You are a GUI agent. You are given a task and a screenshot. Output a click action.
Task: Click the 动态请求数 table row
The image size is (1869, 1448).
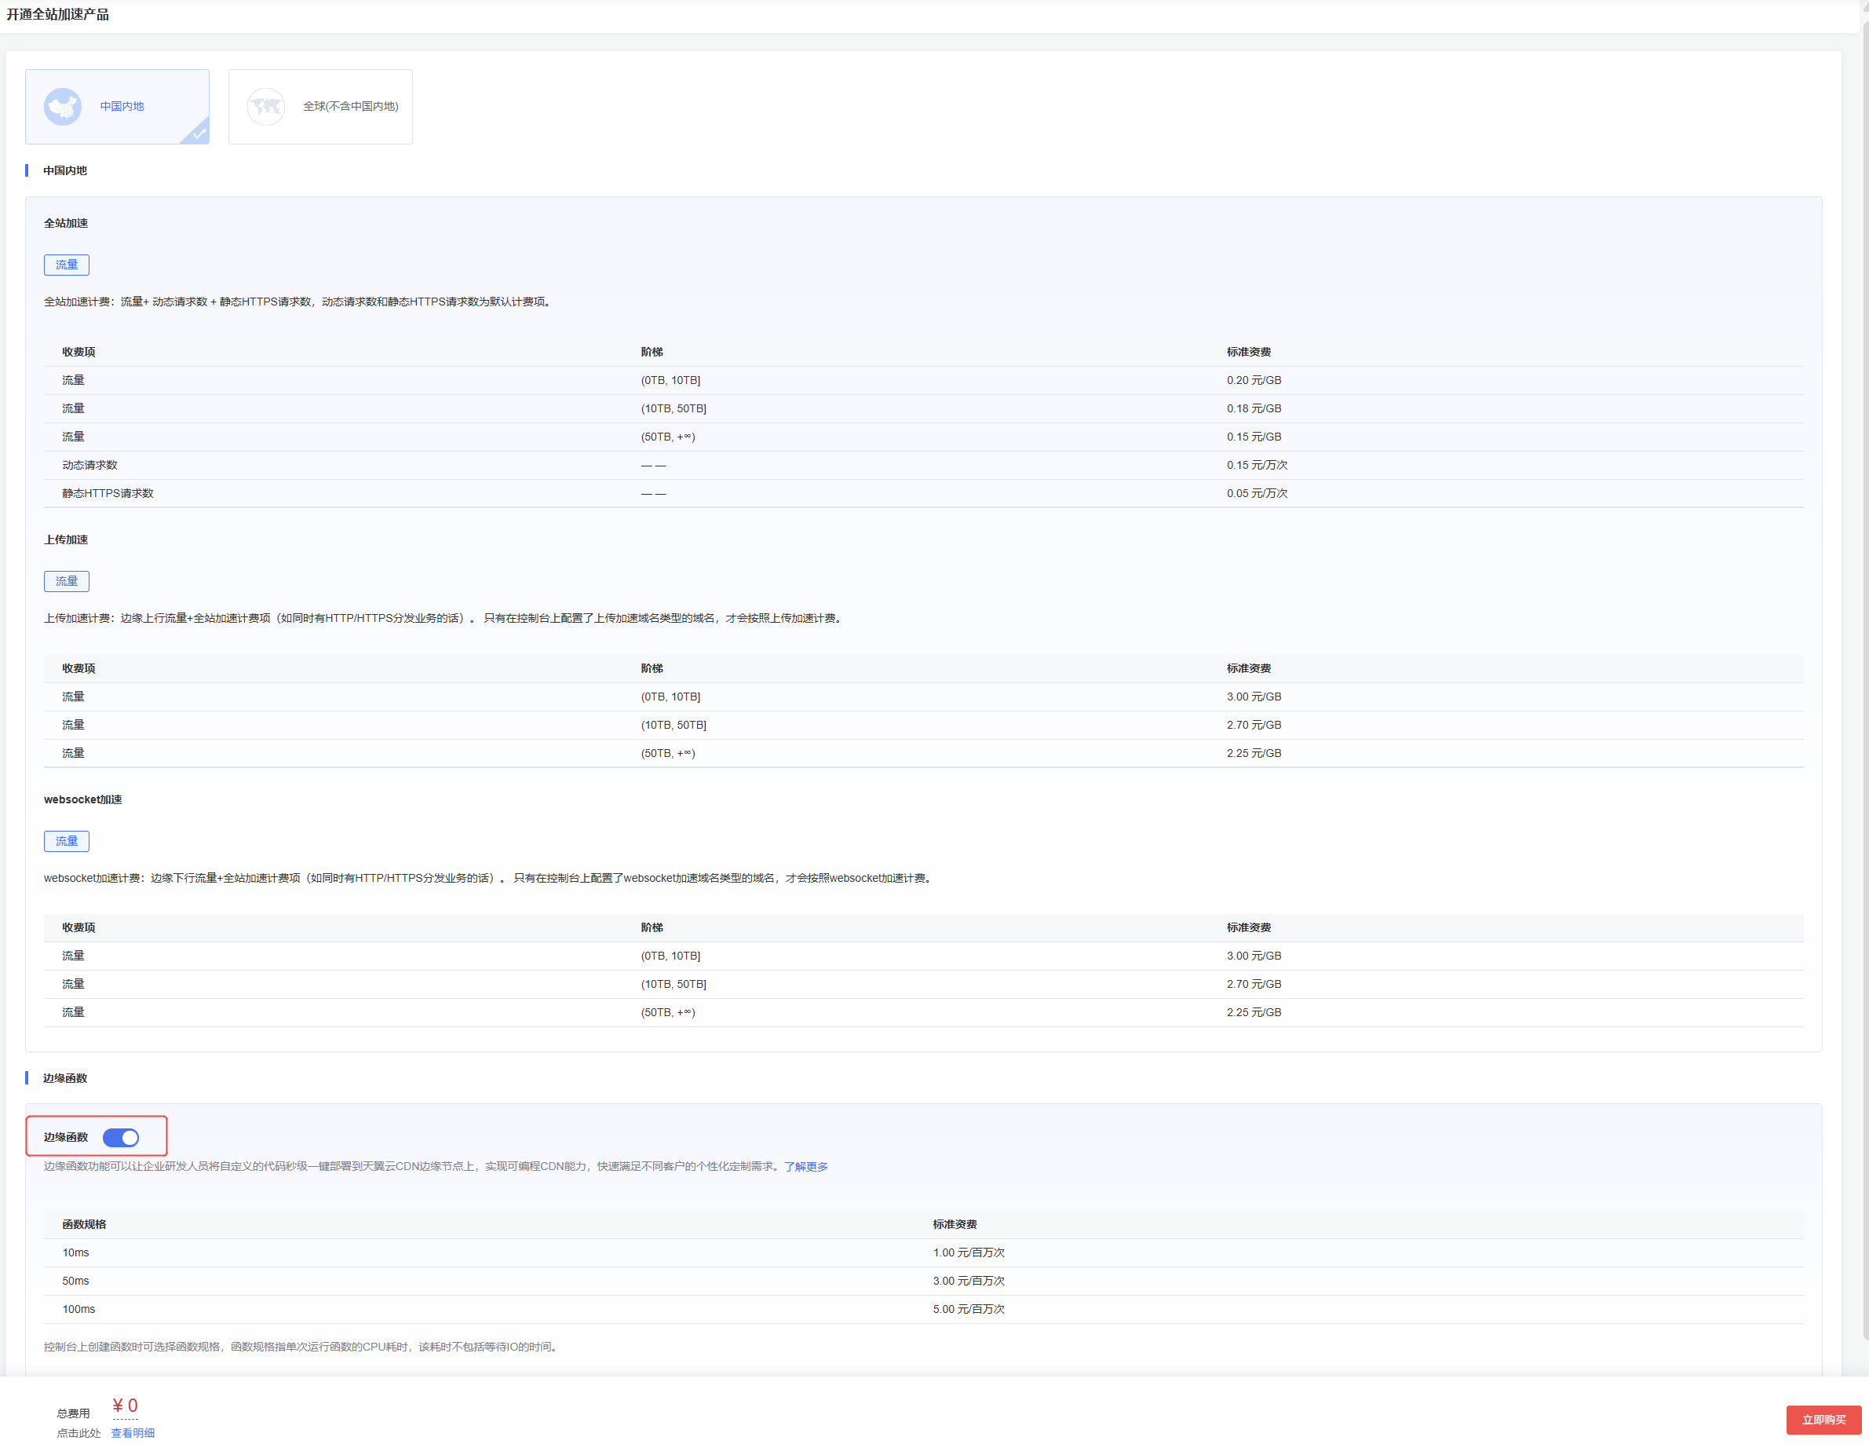coord(89,465)
